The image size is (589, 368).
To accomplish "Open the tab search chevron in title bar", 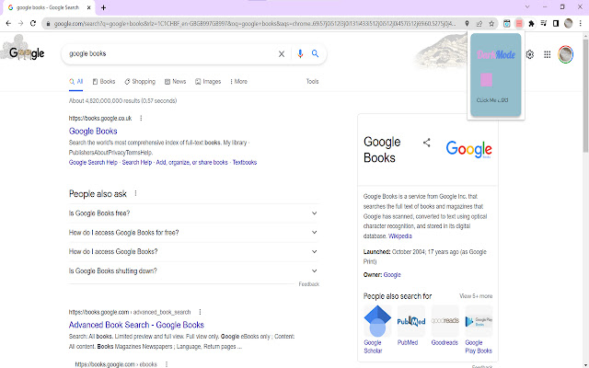I will click(527, 7).
